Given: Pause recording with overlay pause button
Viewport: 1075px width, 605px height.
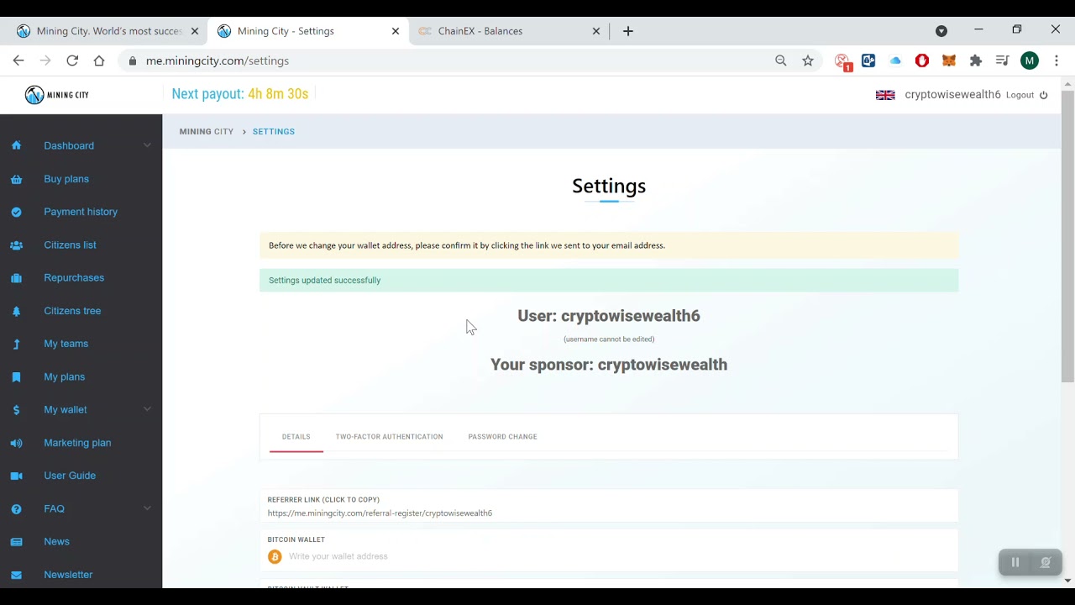Looking at the screenshot, I should [1015, 563].
